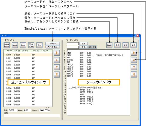
Task: Page up in disassembler list
Action: (57, 53)
